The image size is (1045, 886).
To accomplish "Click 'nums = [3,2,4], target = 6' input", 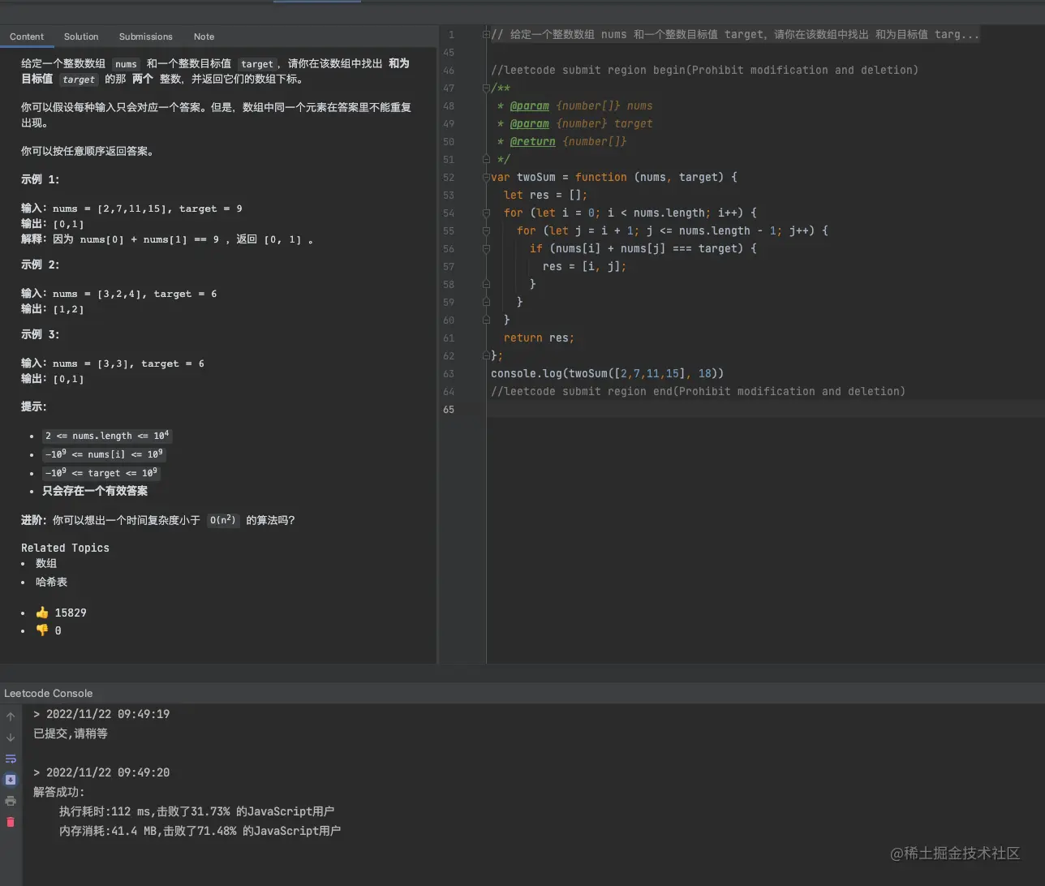I will pos(135,294).
